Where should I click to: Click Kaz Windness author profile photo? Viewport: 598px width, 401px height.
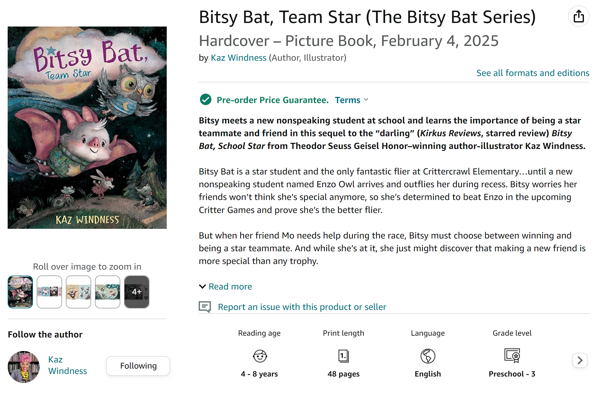point(24,367)
